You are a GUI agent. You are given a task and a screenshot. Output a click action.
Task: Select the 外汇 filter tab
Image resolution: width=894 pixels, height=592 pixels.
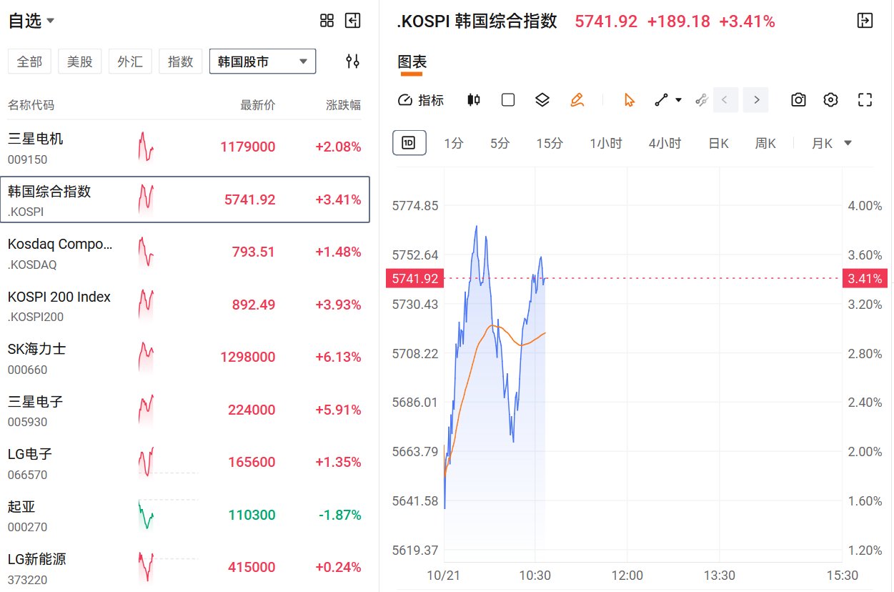[130, 61]
